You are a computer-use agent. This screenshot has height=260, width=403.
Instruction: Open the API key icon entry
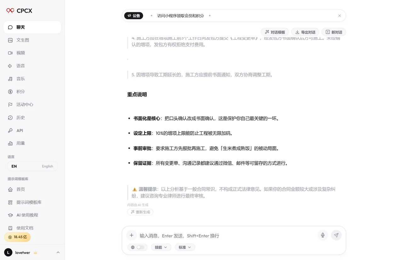click(x=32, y=130)
